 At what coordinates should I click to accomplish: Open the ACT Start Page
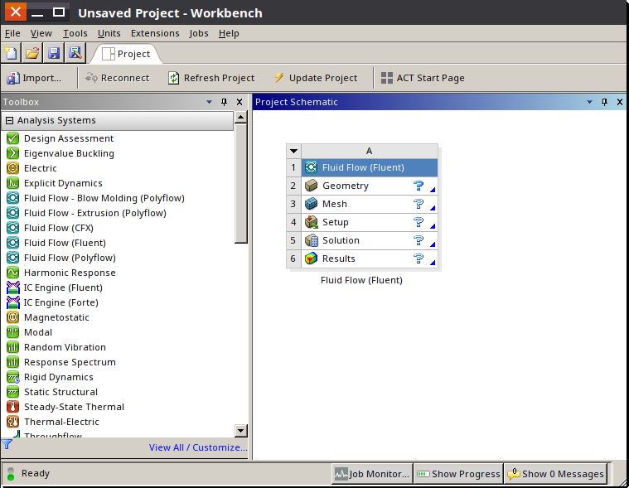point(423,78)
